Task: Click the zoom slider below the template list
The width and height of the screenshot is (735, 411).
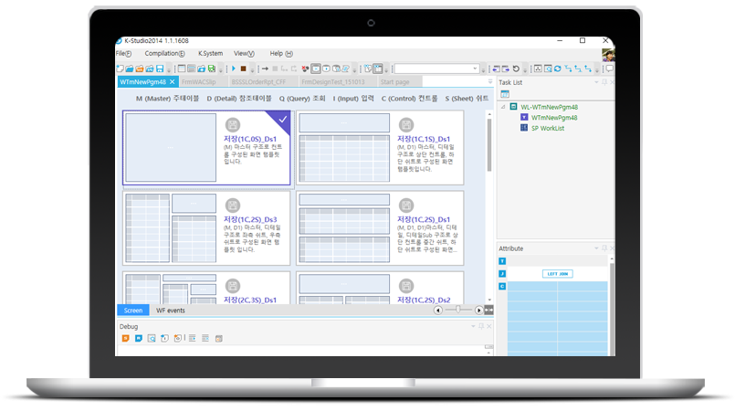Action: pos(458,311)
